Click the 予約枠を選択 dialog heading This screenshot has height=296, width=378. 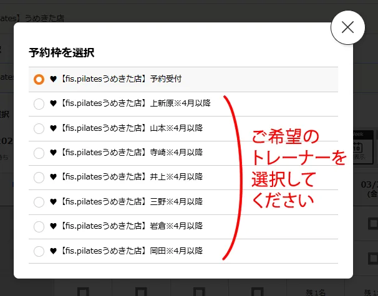62,52
